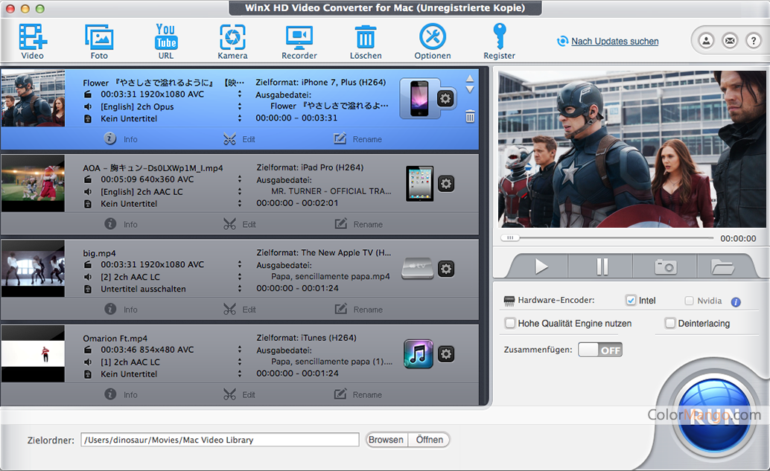
Task: Click the Apple TV profile icon
Action: click(x=418, y=269)
